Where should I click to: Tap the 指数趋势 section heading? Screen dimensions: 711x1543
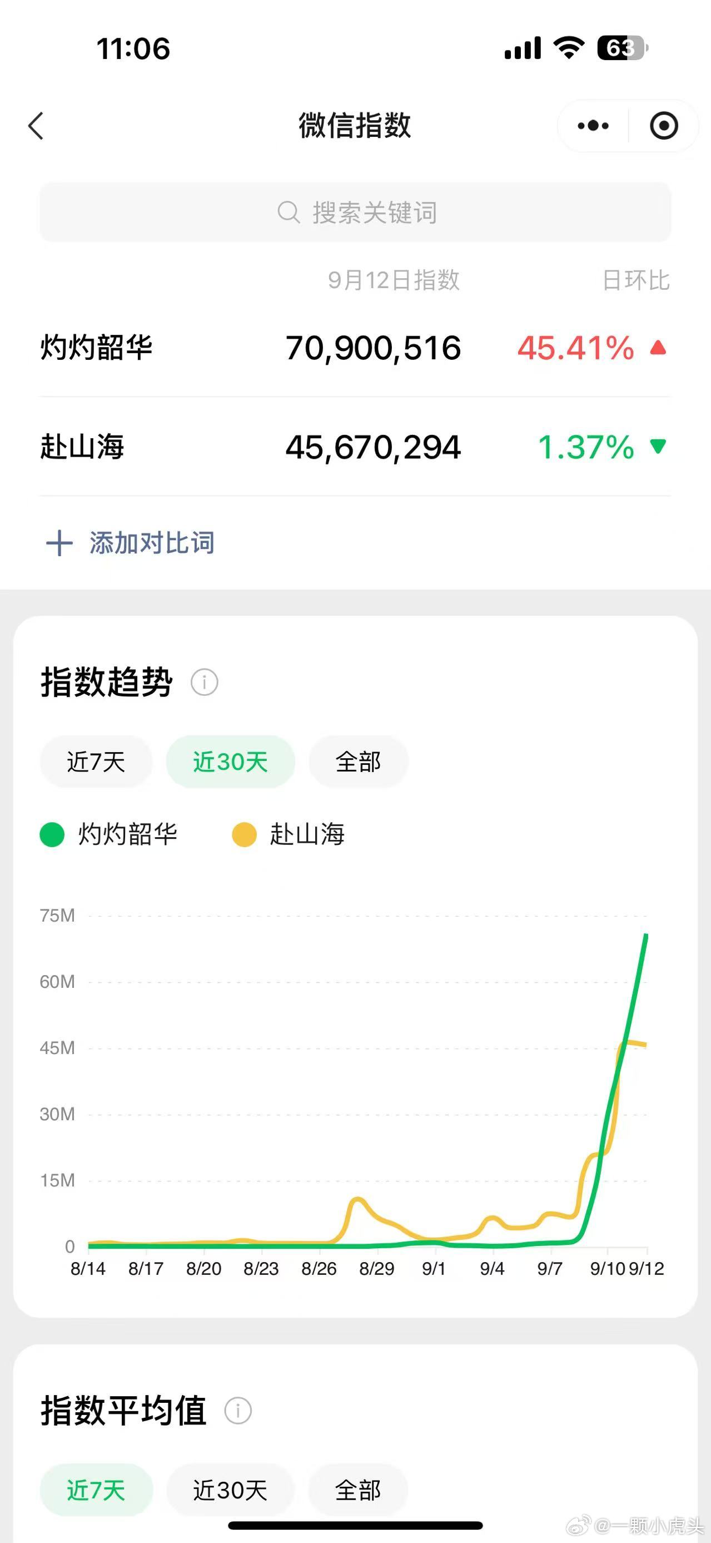coord(107,683)
